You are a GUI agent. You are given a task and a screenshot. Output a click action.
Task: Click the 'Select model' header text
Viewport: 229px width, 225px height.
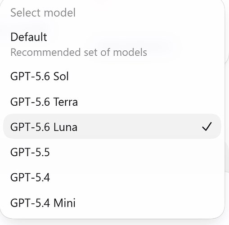pyautogui.click(x=43, y=13)
